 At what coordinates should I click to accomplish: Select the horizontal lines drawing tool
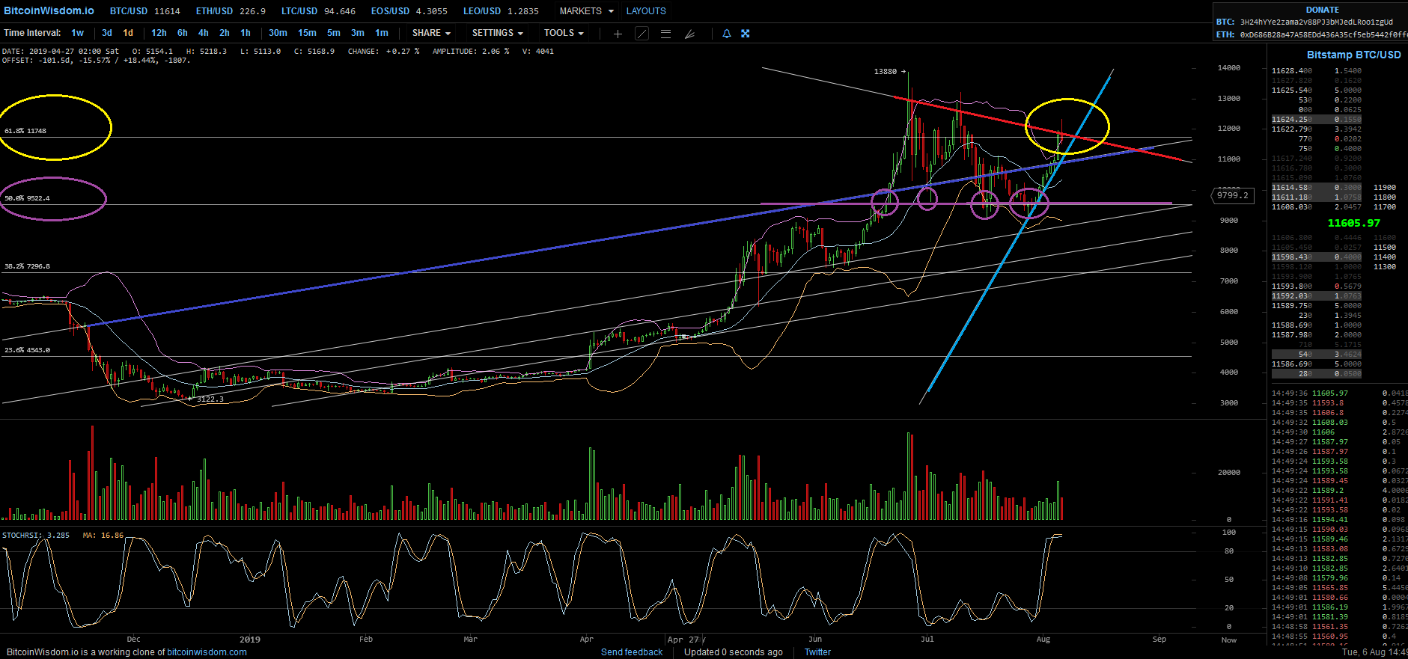pos(665,34)
